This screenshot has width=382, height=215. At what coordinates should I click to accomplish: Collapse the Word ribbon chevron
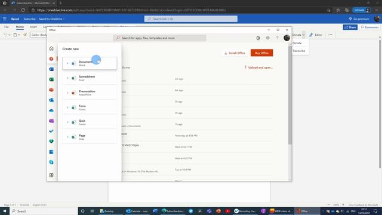coord(380,37)
